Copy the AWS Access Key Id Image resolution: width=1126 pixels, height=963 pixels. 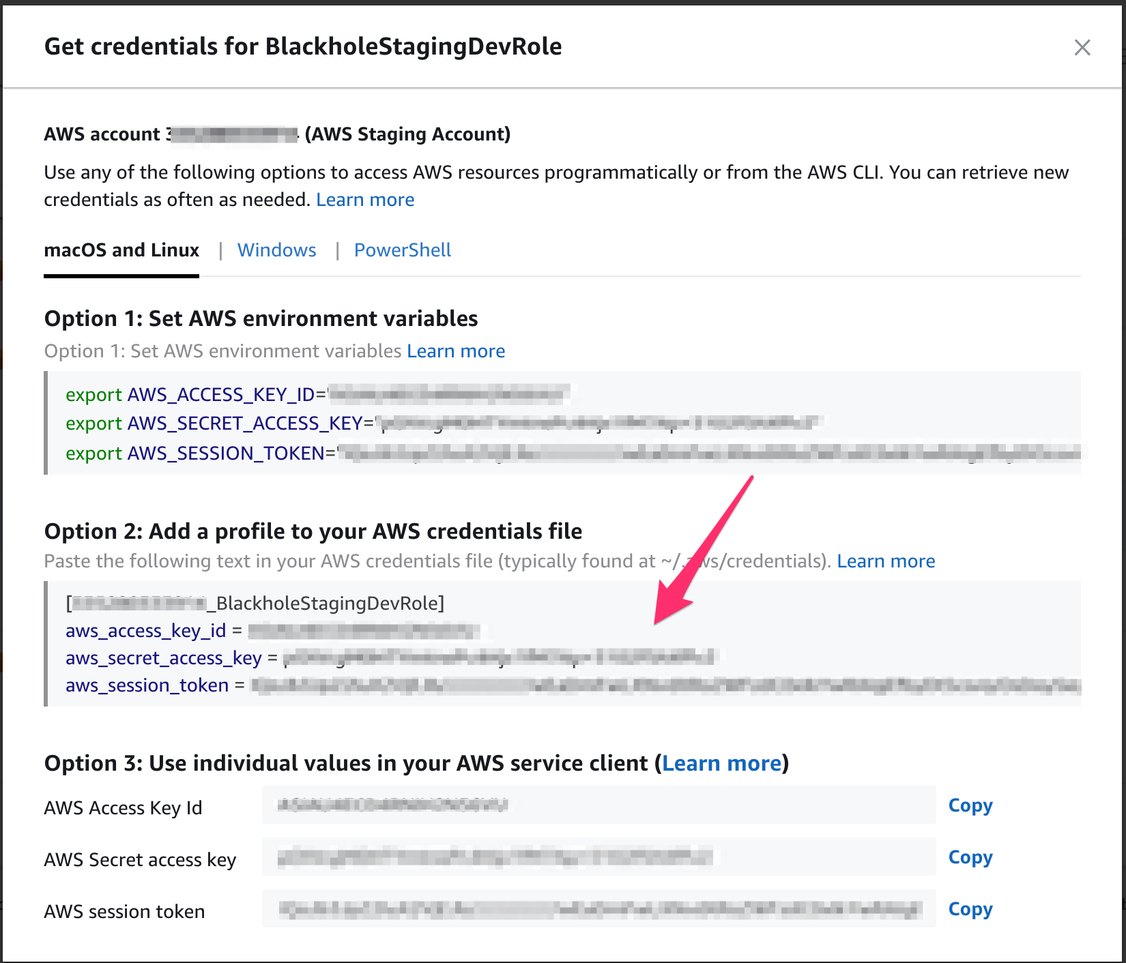pyautogui.click(x=970, y=805)
